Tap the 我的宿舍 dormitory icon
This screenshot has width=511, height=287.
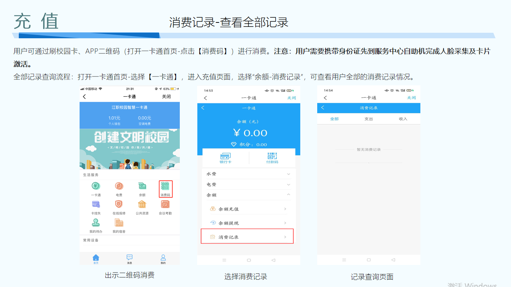[x=119, y=223]
